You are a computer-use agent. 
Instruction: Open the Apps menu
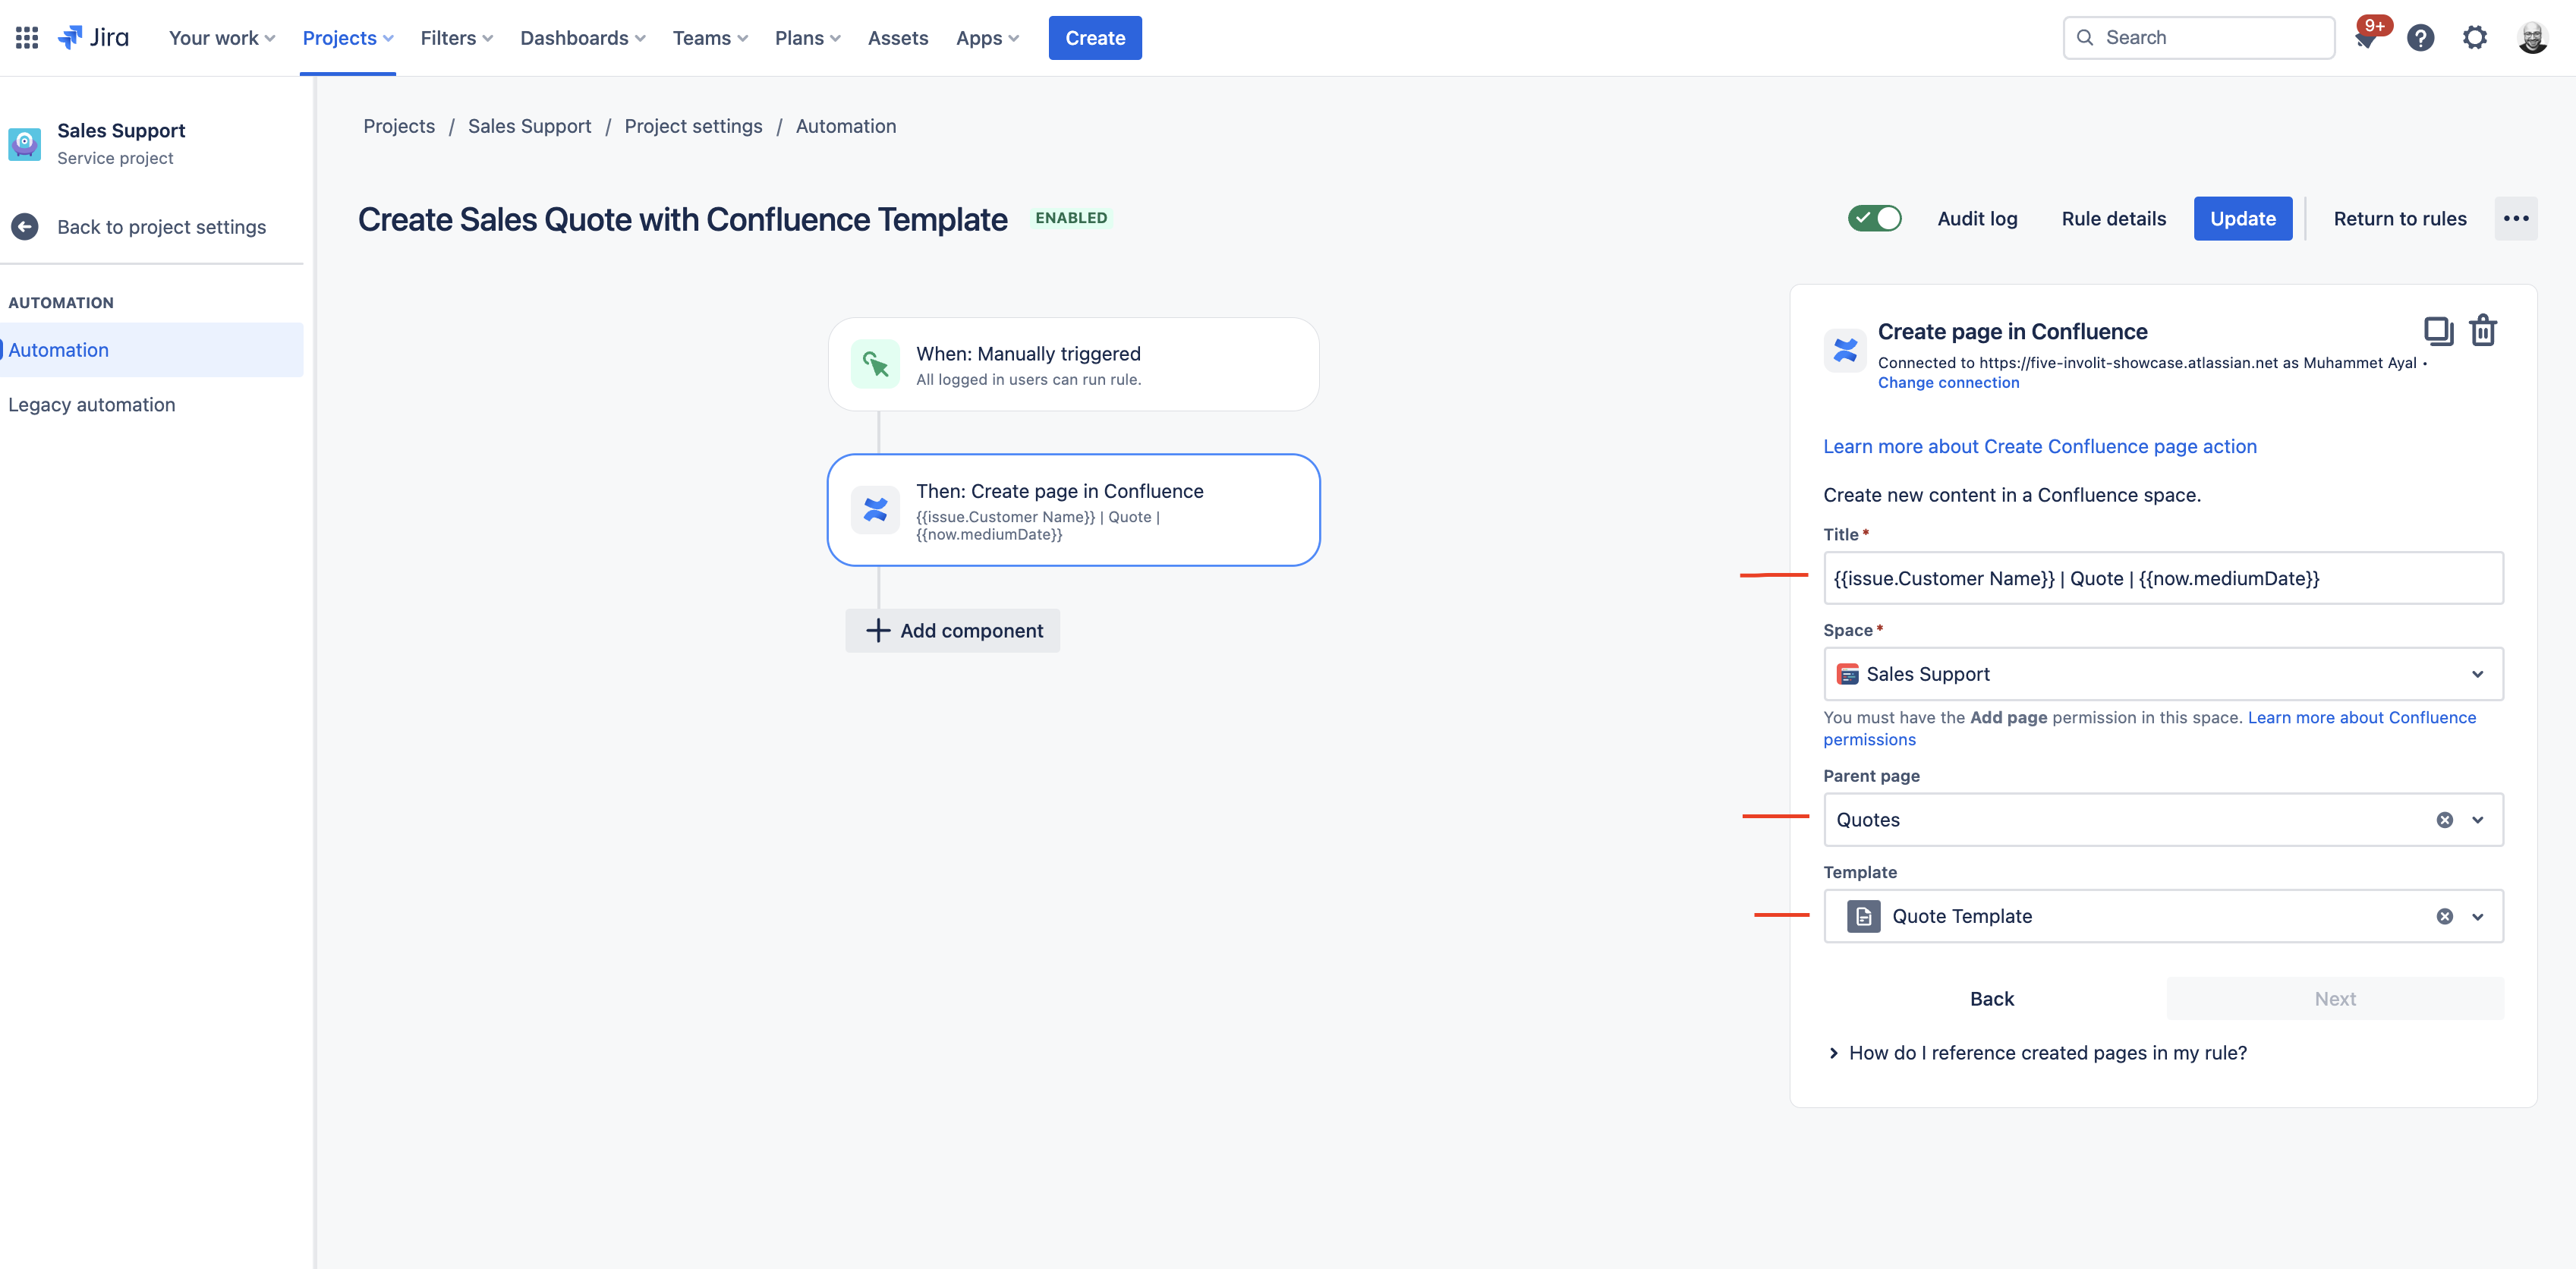click(987, 38)
